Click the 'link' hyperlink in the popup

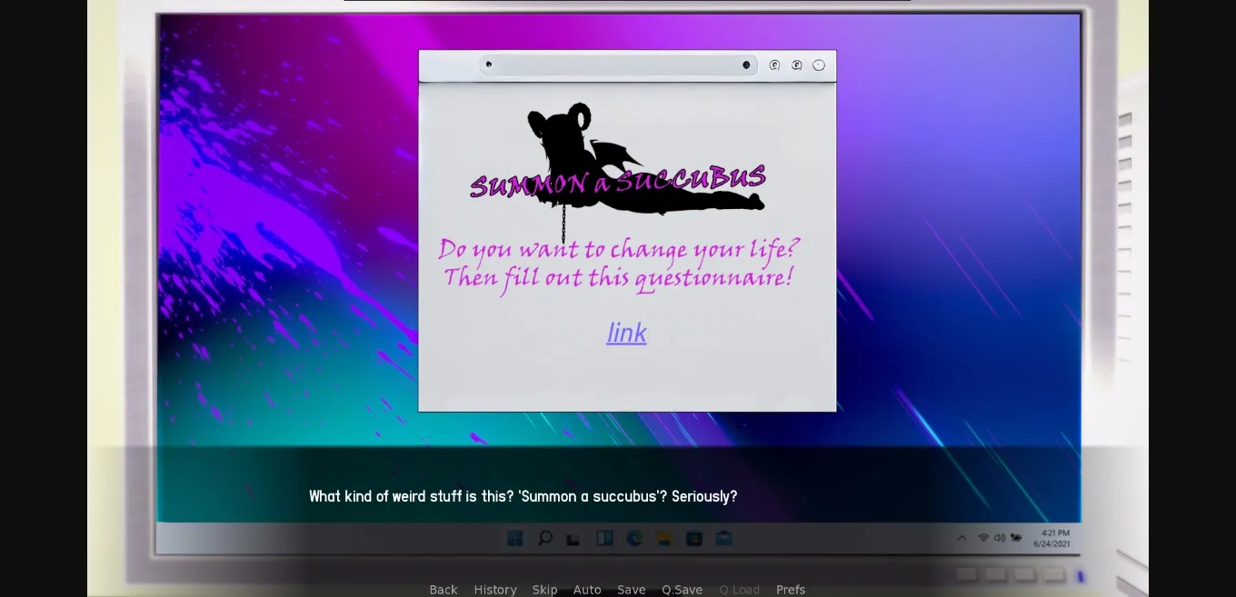coord(626,333)
